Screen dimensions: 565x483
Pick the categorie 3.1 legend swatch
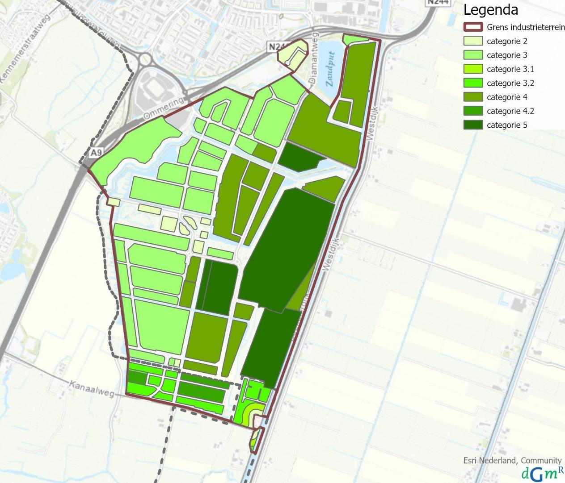[x=473, y=69]
